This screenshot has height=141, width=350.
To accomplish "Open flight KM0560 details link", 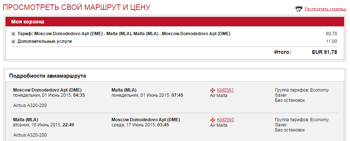I will pyautogui.click(x=225, y=120).
